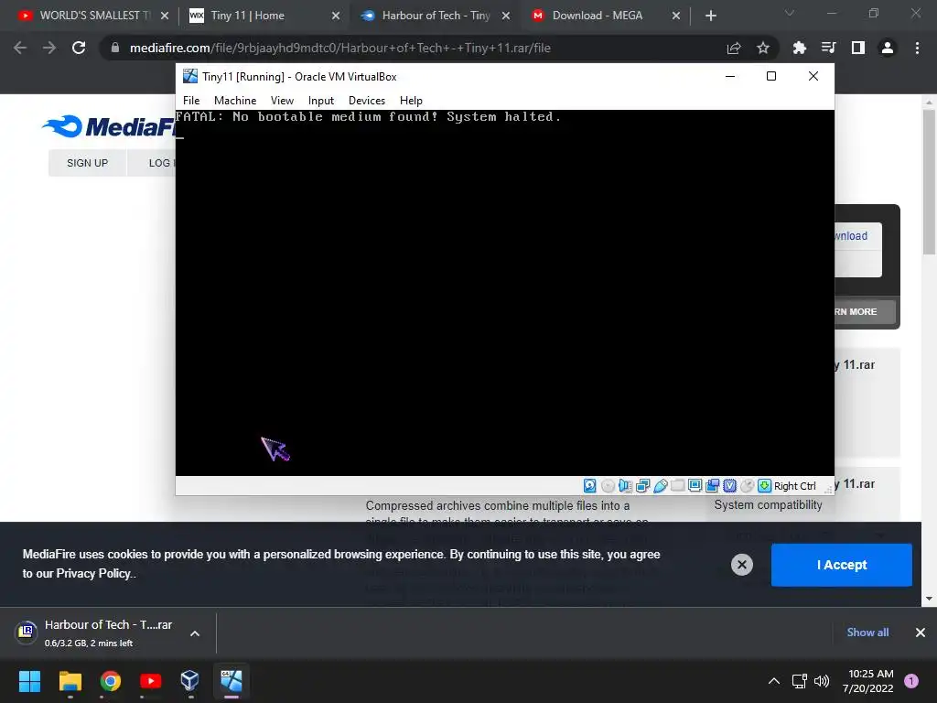Click the green keyboard capture arrow icon

[x=764, y=486]
